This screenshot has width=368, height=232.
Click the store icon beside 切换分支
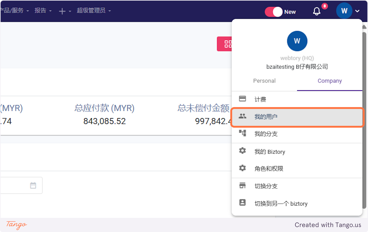tap(242, 186)
